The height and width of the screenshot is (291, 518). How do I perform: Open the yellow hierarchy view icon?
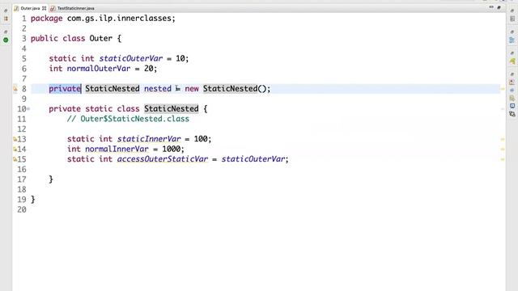tap(512, 61)
